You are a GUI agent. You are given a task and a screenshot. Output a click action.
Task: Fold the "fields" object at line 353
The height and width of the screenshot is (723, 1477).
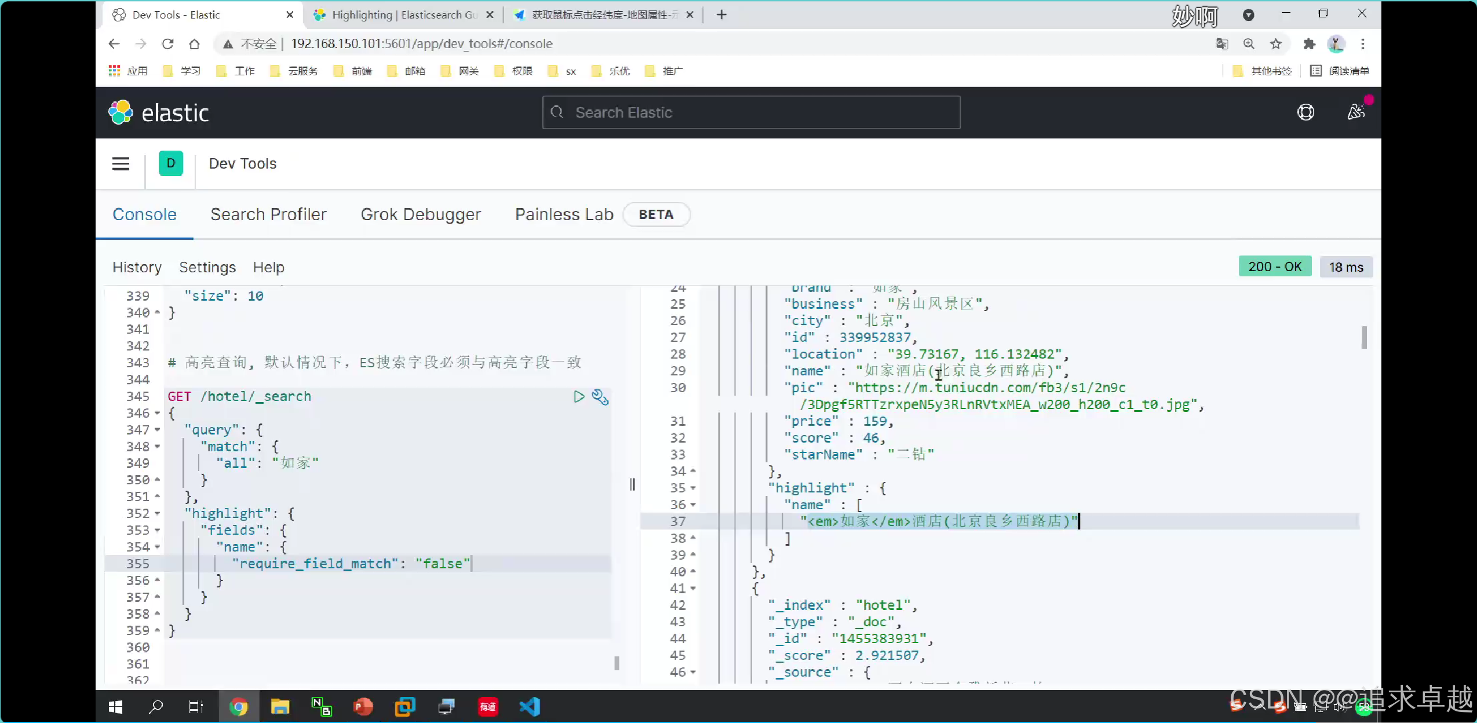(157, 530)
